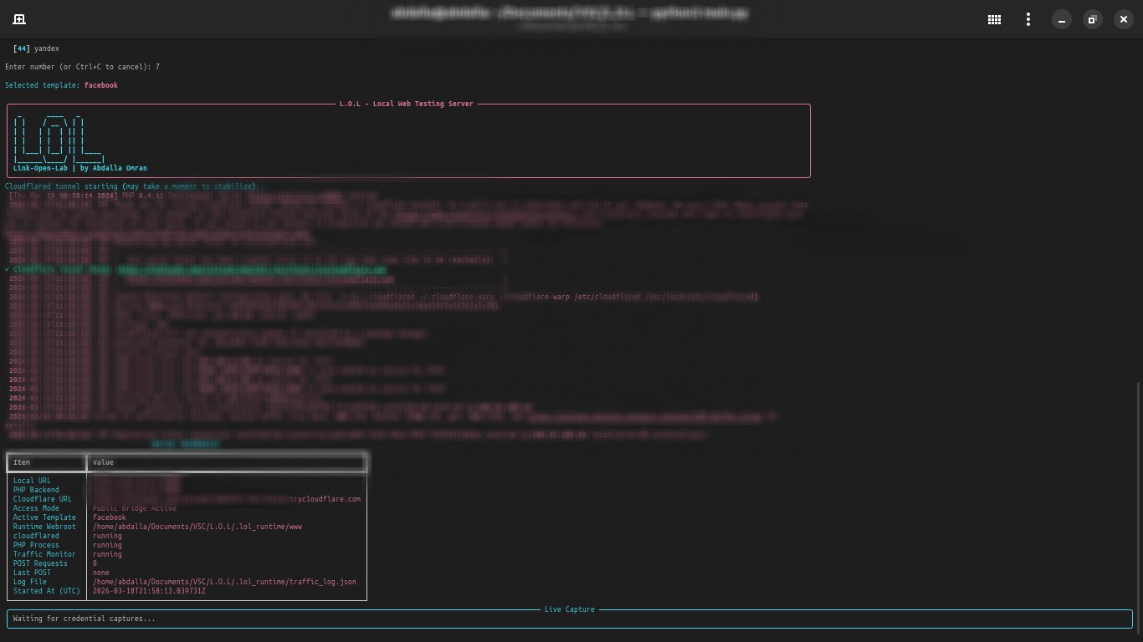This screenshot has width=1143, height=642.
Task: Click the 'Selected template: facebook' line
Action: tap(61, 85)
